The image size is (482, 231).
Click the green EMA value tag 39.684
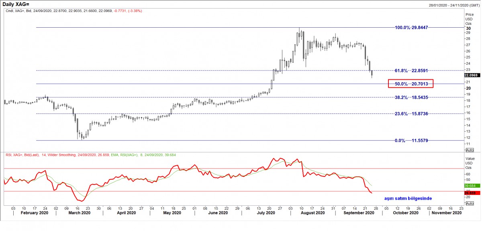pyautogui.click(x=470, y=186)
